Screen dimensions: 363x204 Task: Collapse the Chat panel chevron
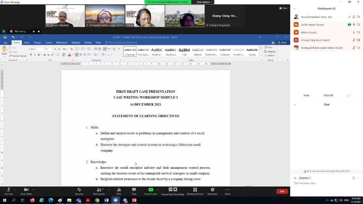click(295, 105)
